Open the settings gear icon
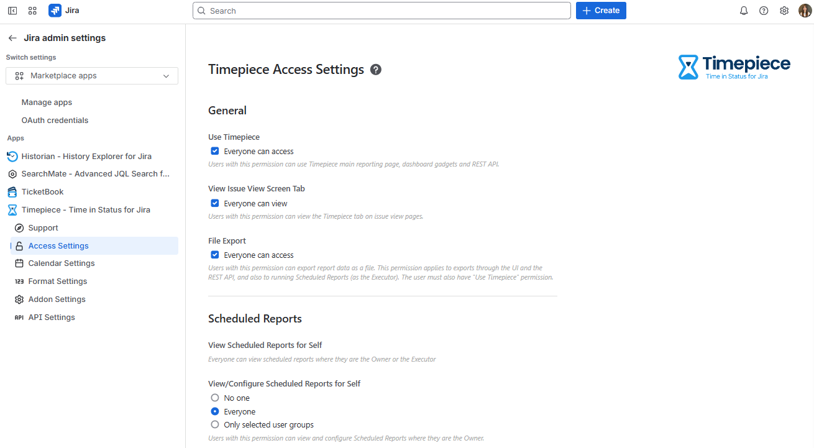Viewport: 814px width, 448px height. (784, 11)
